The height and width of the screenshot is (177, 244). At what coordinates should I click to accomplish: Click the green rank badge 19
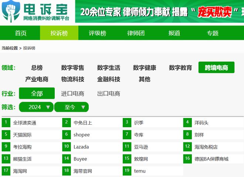[127, 171]
